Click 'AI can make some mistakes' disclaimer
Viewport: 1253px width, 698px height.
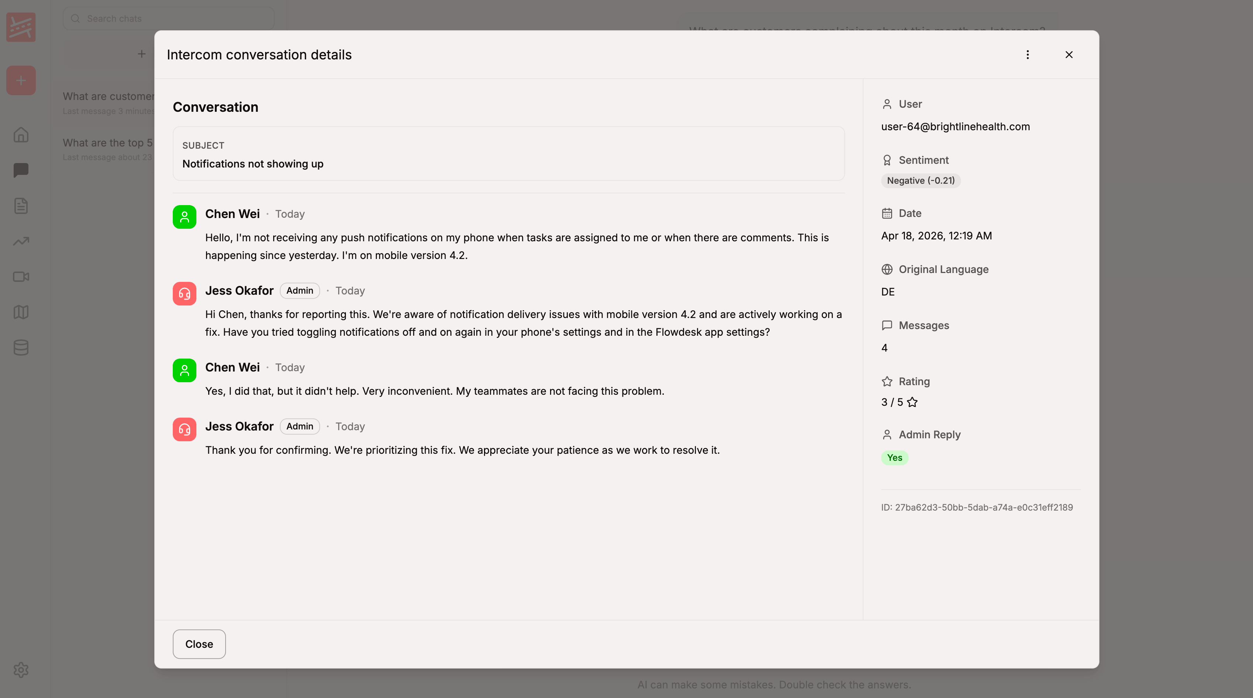(775, 684)
